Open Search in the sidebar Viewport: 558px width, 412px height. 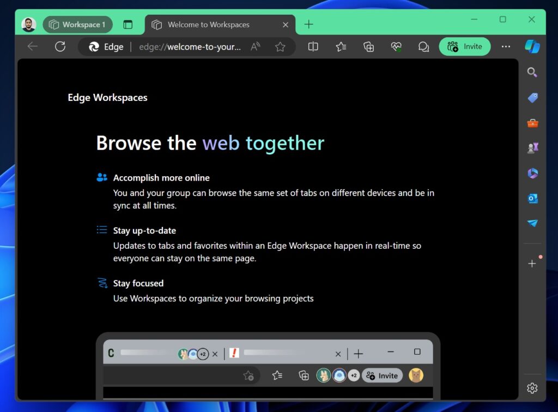pyautogui.click(x=532, y=72)
